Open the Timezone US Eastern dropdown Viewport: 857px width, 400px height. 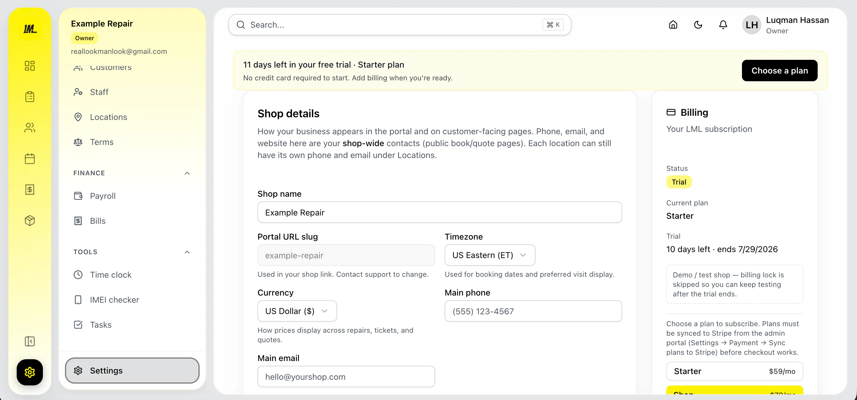(490, 255)
